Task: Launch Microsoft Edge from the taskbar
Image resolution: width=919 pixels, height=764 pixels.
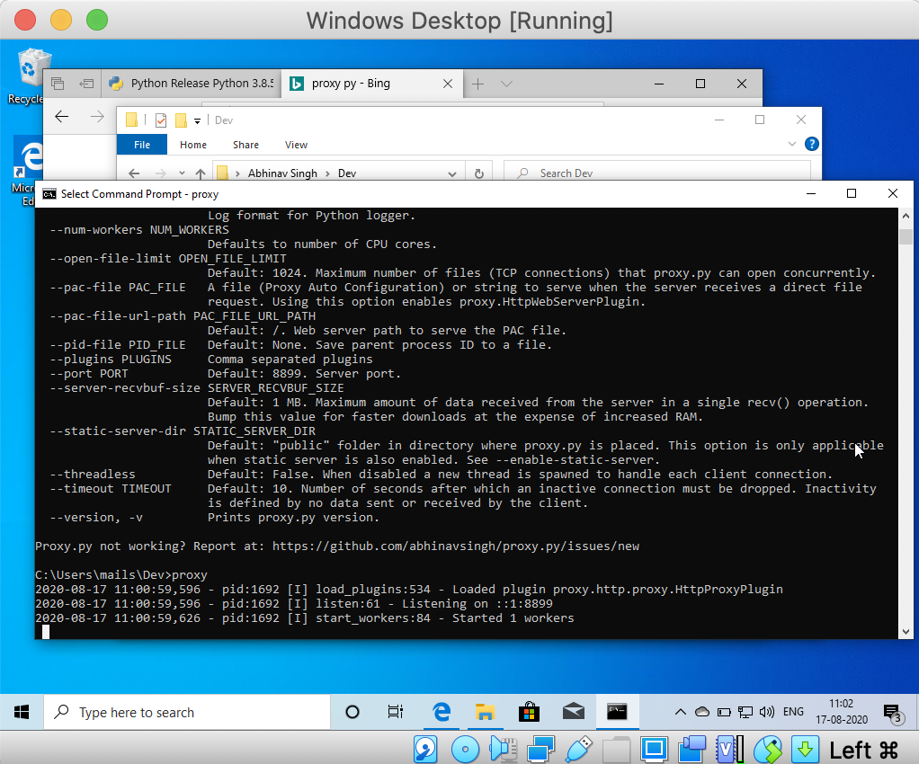Action: point(441,711)
